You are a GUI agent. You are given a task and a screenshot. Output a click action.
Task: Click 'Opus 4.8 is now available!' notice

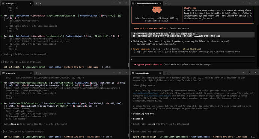(150, 29)
